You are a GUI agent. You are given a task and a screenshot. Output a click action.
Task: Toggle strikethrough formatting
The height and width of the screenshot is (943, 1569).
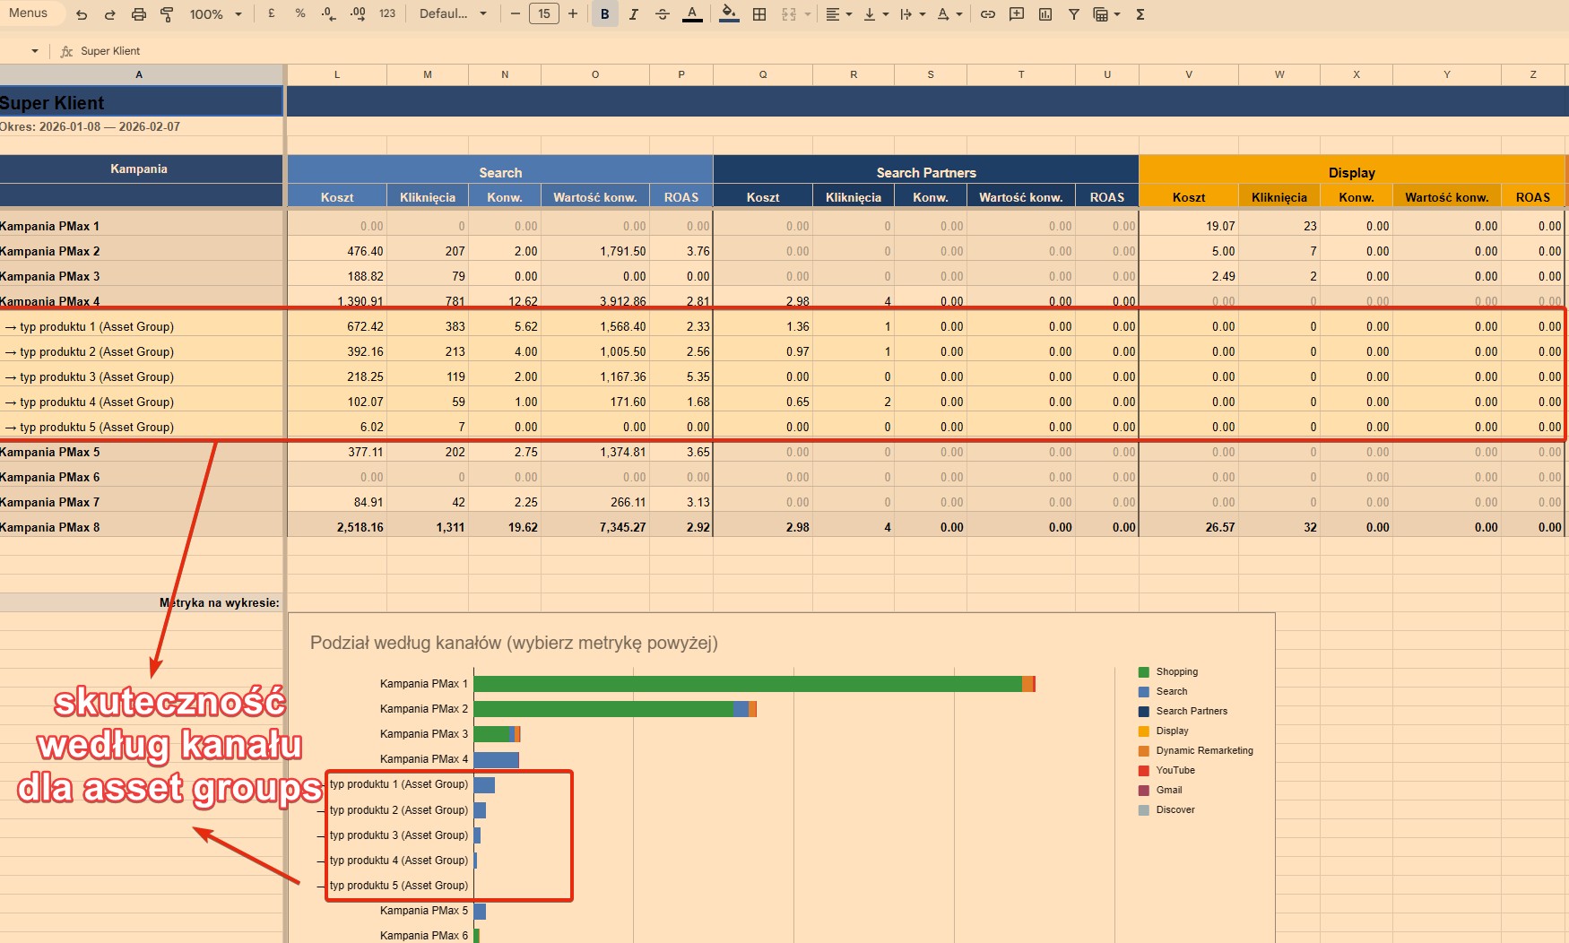point(663,14)
